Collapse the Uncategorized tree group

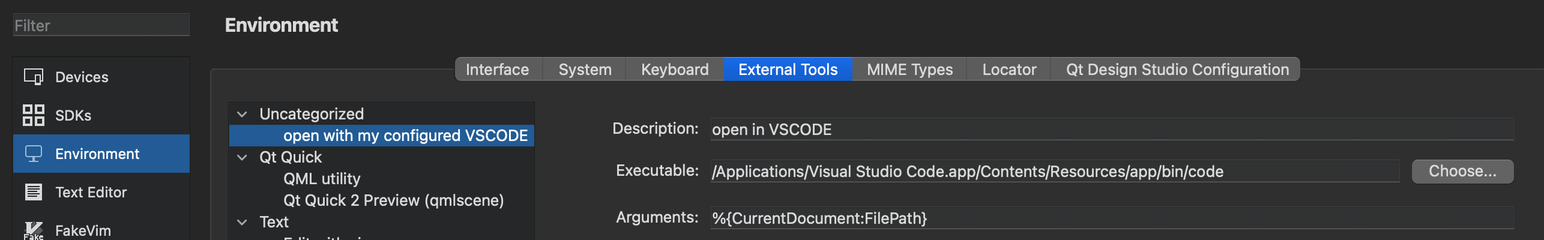pos(243,114)
